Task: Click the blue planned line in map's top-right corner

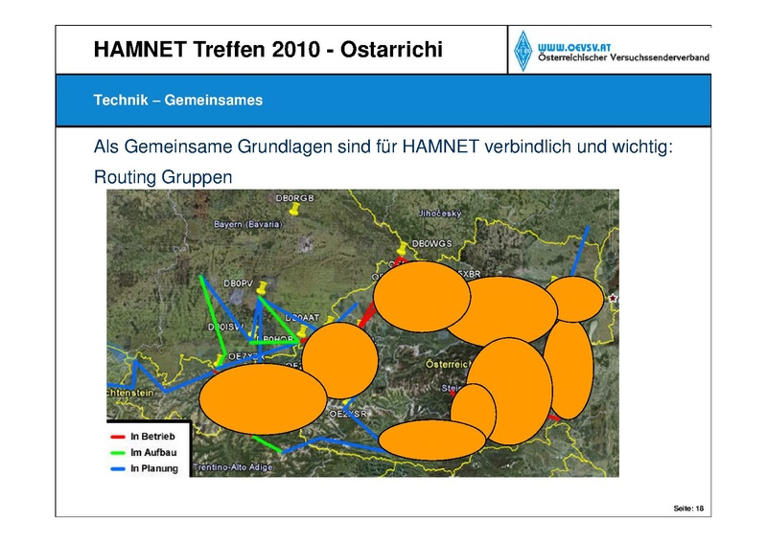Action: (580, 251)
